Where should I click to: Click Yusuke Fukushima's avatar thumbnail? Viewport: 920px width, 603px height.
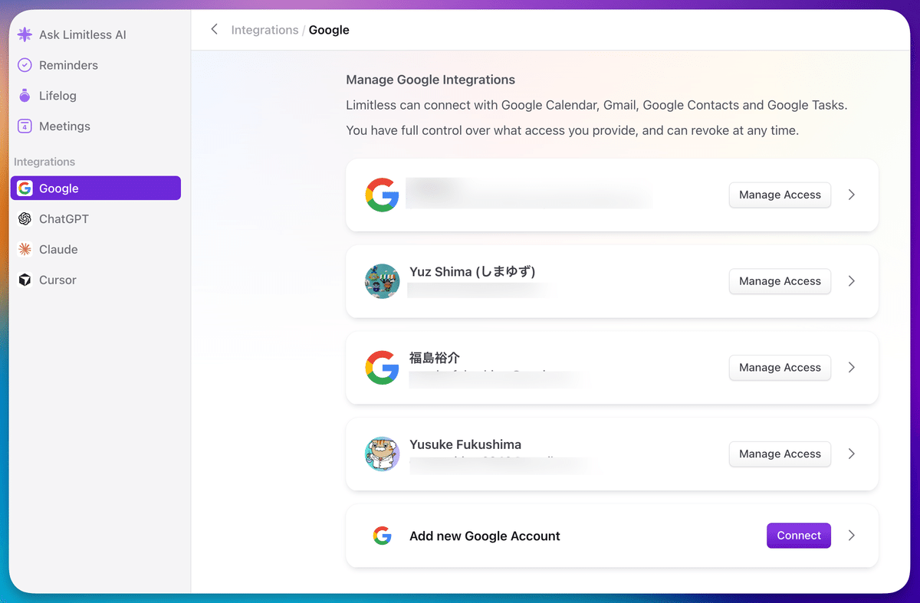[x=382, y=454]
